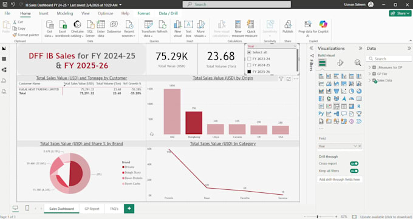Choose the Pie chart visualization

[x=352, y=92]
